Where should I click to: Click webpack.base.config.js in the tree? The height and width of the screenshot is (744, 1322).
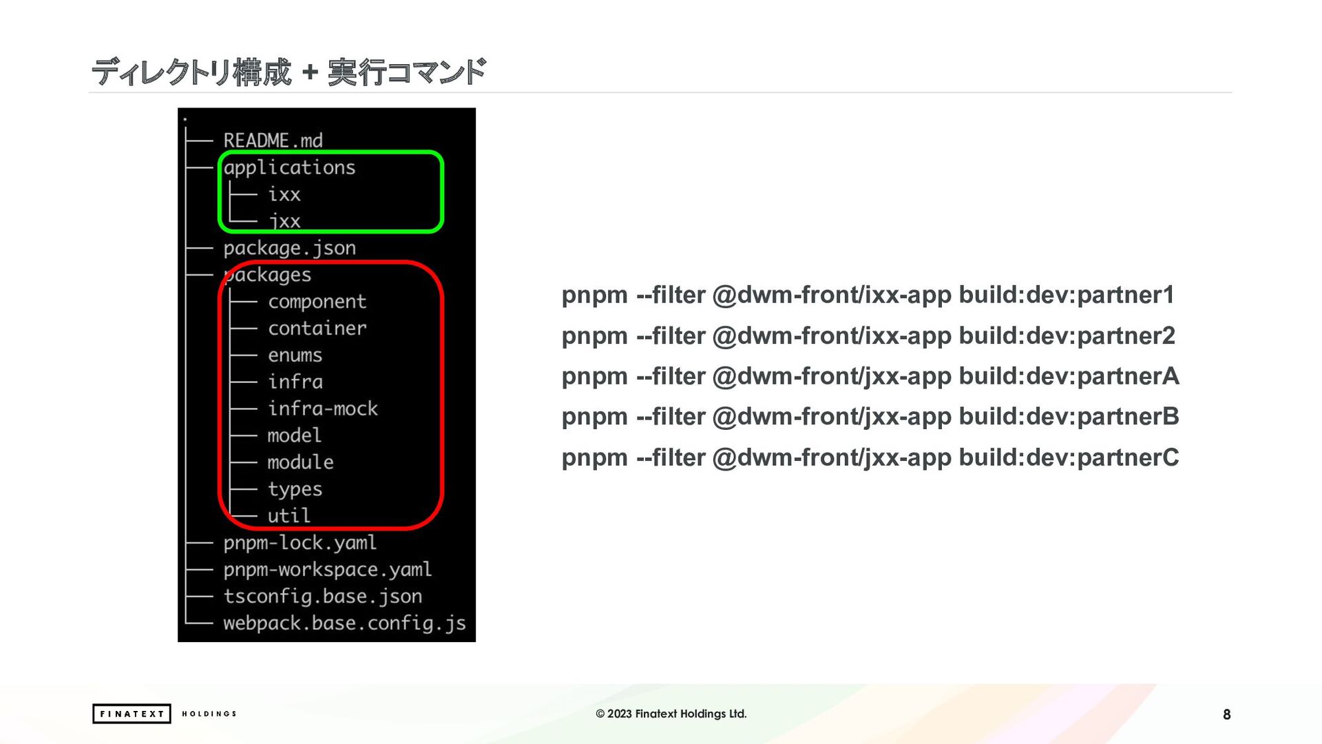point(345,623)
